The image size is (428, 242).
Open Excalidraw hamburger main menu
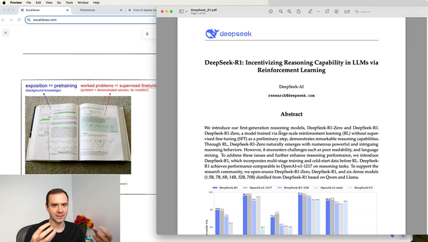(x=6, y=33)
